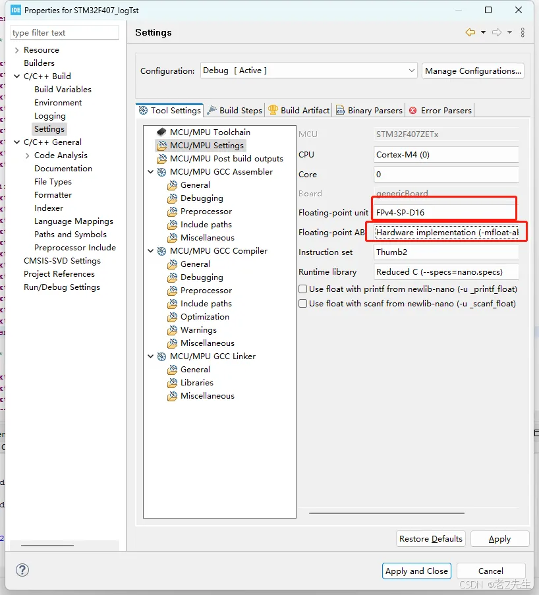Click the settings panel horizontal scrollbar
Image resolution: width=539 pixels, height=595 pixels.
(x=387, y=513)
